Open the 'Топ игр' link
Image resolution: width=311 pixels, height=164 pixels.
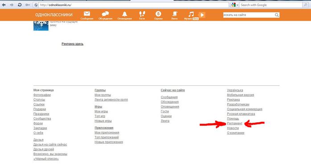(x=100, y=116)
